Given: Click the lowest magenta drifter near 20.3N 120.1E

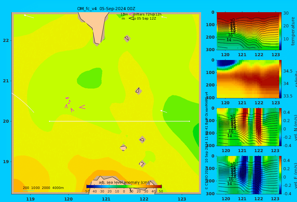Looking at the screenshot, I should click(72, 110).
